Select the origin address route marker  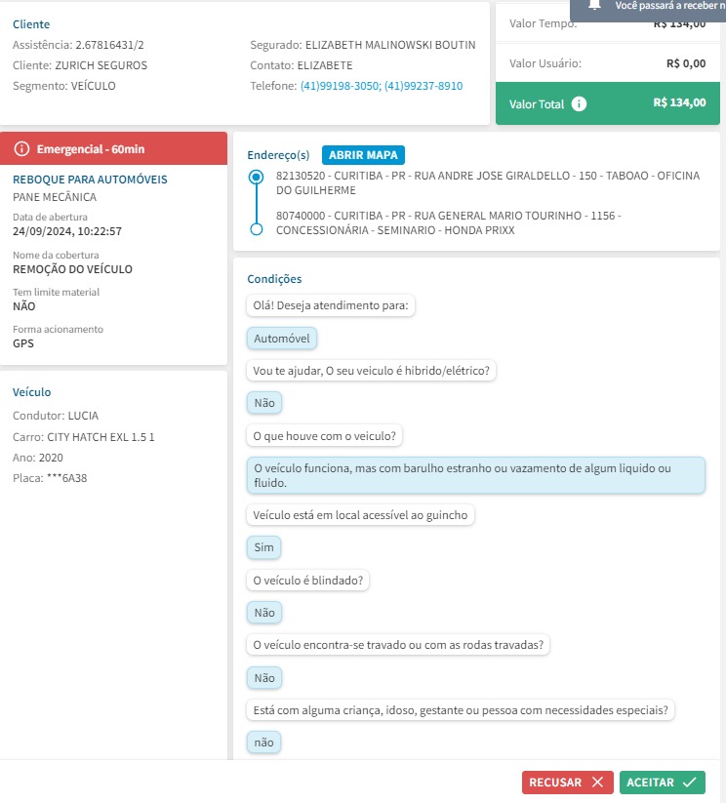tap(256, 177)
